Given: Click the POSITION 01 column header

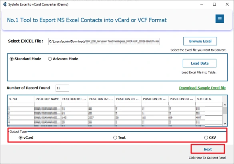Looking at the screenshot, I should (x=74, y=99).
